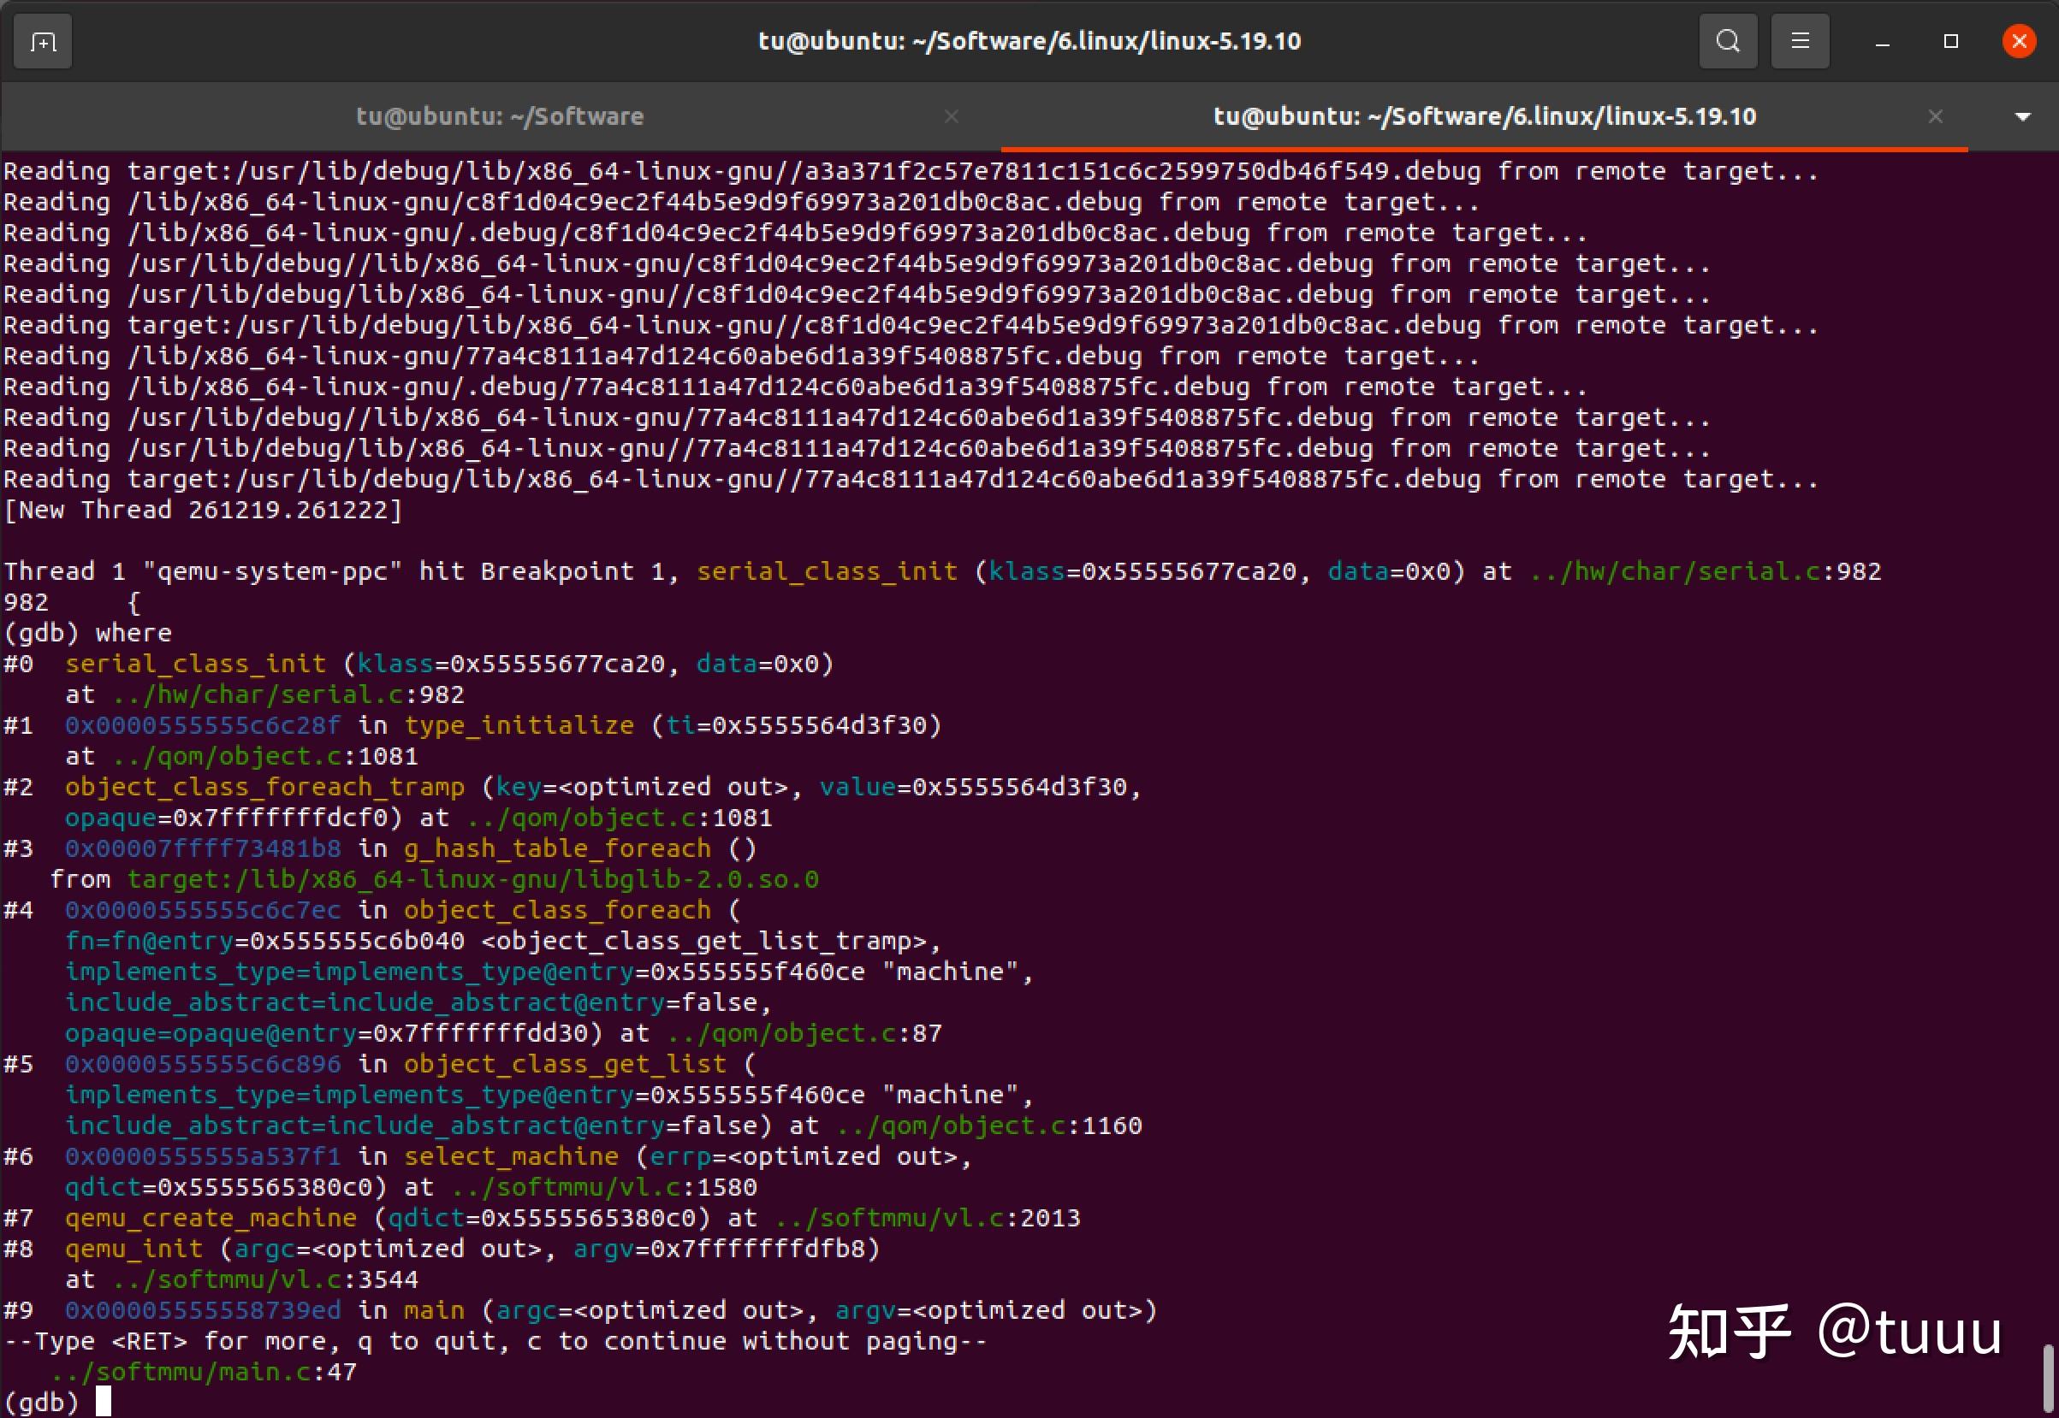Switch to the ~/Software tab
The image size is (2059, 1418).
[500, 116]
